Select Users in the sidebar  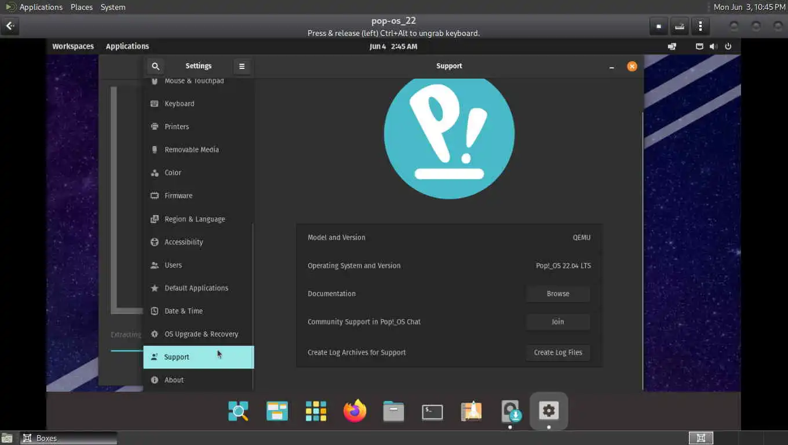tap(198, 265)
